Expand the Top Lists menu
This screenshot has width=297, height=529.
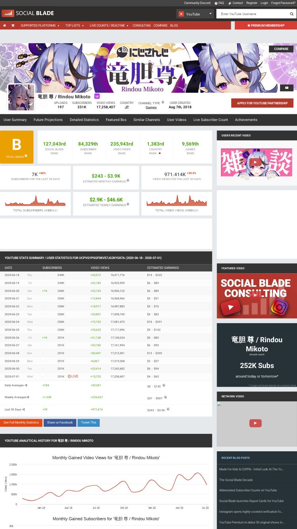pyautogui.click(x=75, y=25)
